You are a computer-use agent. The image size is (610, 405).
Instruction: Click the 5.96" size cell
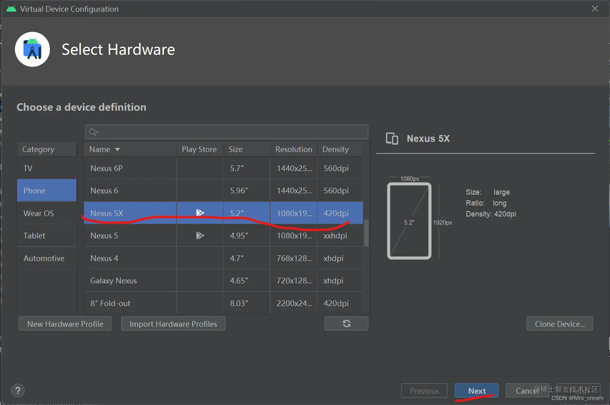247,191
